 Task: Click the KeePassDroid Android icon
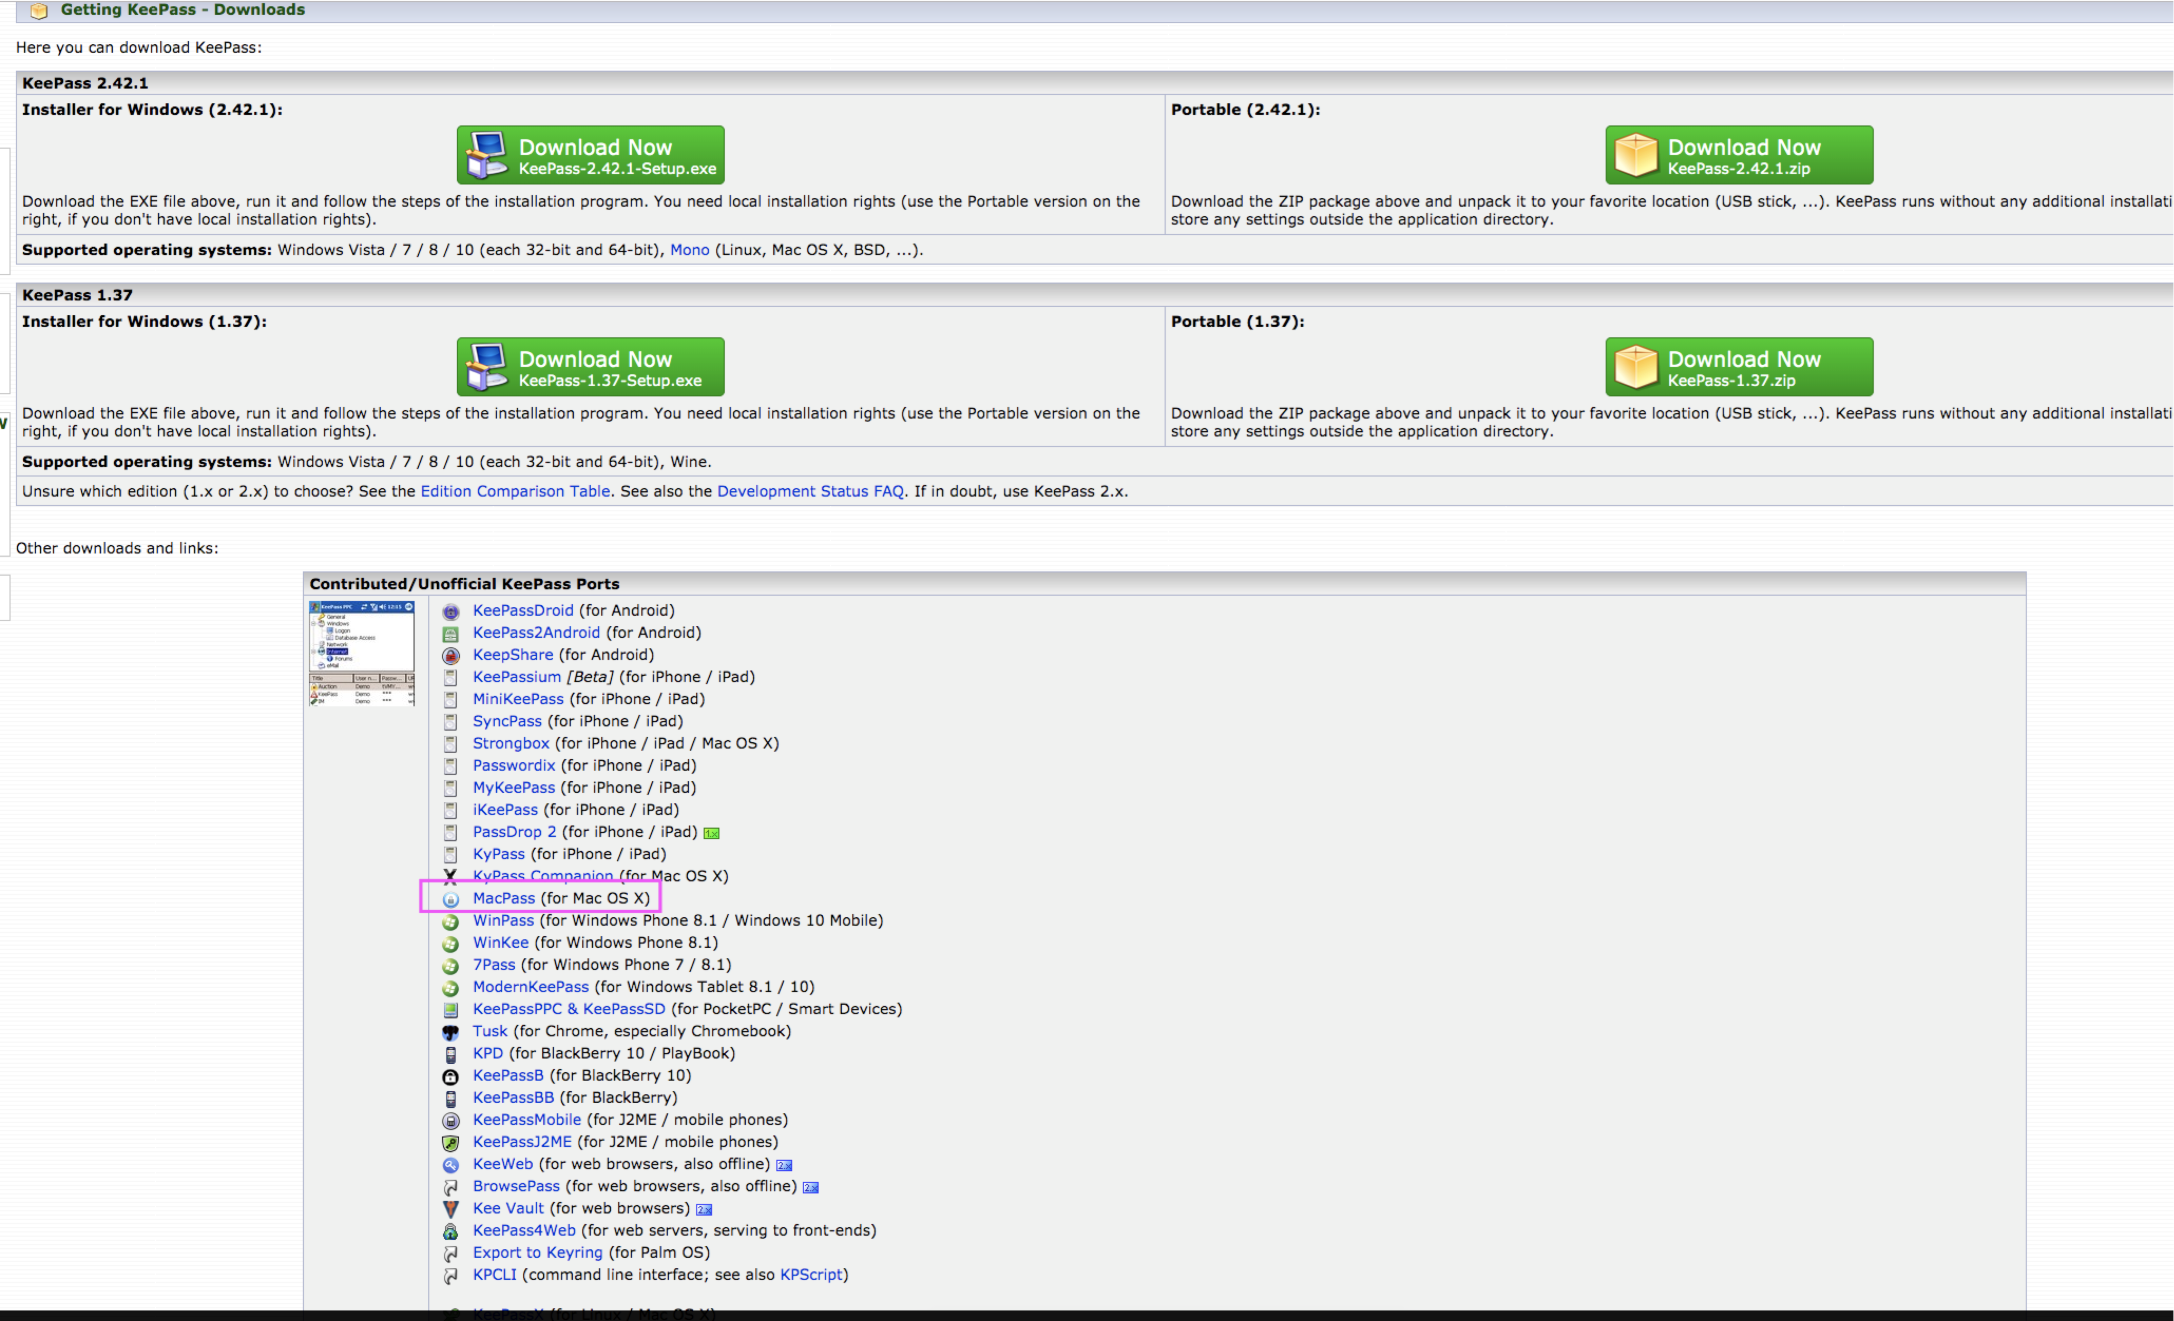click(451, 611)
